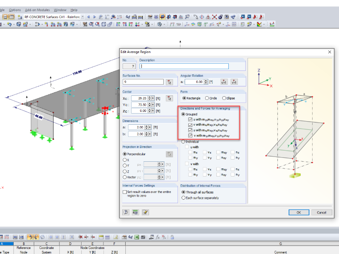Open the Window menu
This screenshot has height=254, width=339.
60,10
